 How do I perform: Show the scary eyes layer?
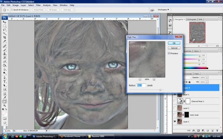coord(175,115)
